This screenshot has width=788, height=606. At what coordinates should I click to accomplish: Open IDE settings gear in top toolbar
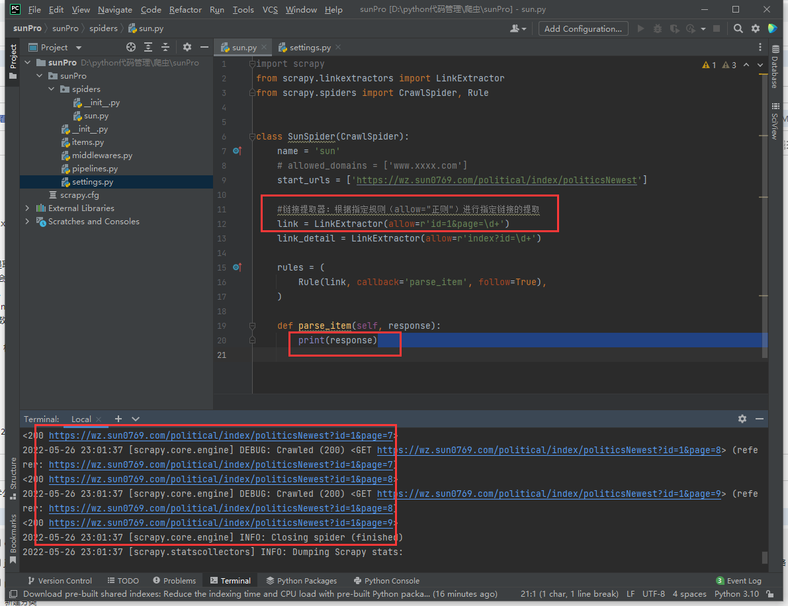click(755, 28)
